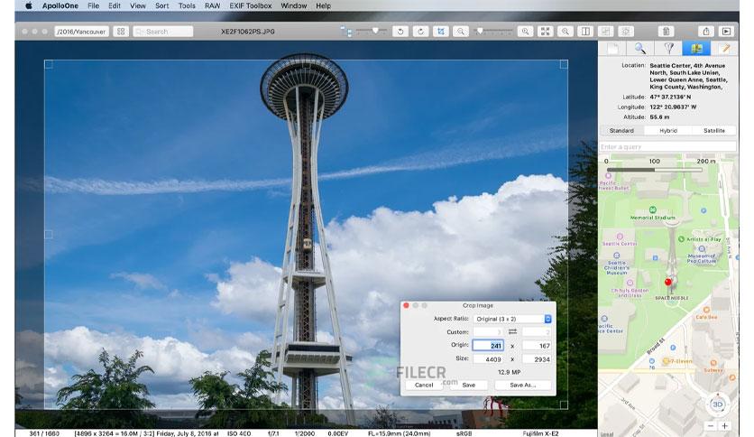Click the Origin X field showing 241
This screenshot has height=437, width=754.
tap(488, 346)
